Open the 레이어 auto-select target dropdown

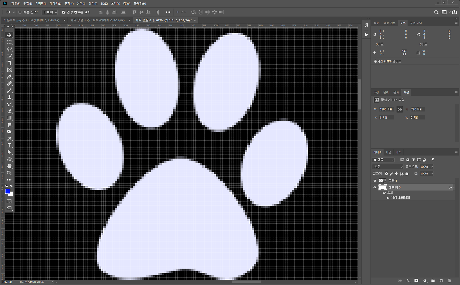coord(50,12)
